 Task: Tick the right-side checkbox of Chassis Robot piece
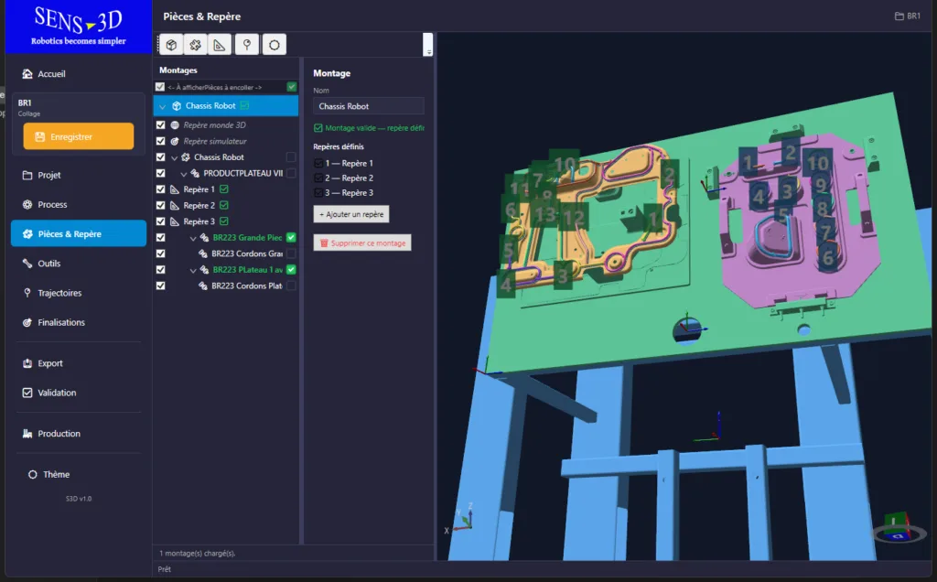click(x=291, y=157)
